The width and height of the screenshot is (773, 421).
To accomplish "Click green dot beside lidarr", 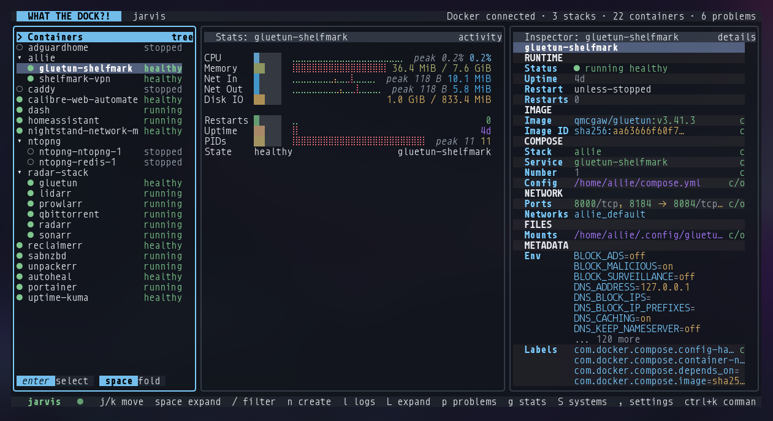I will [x=31, y=194].
